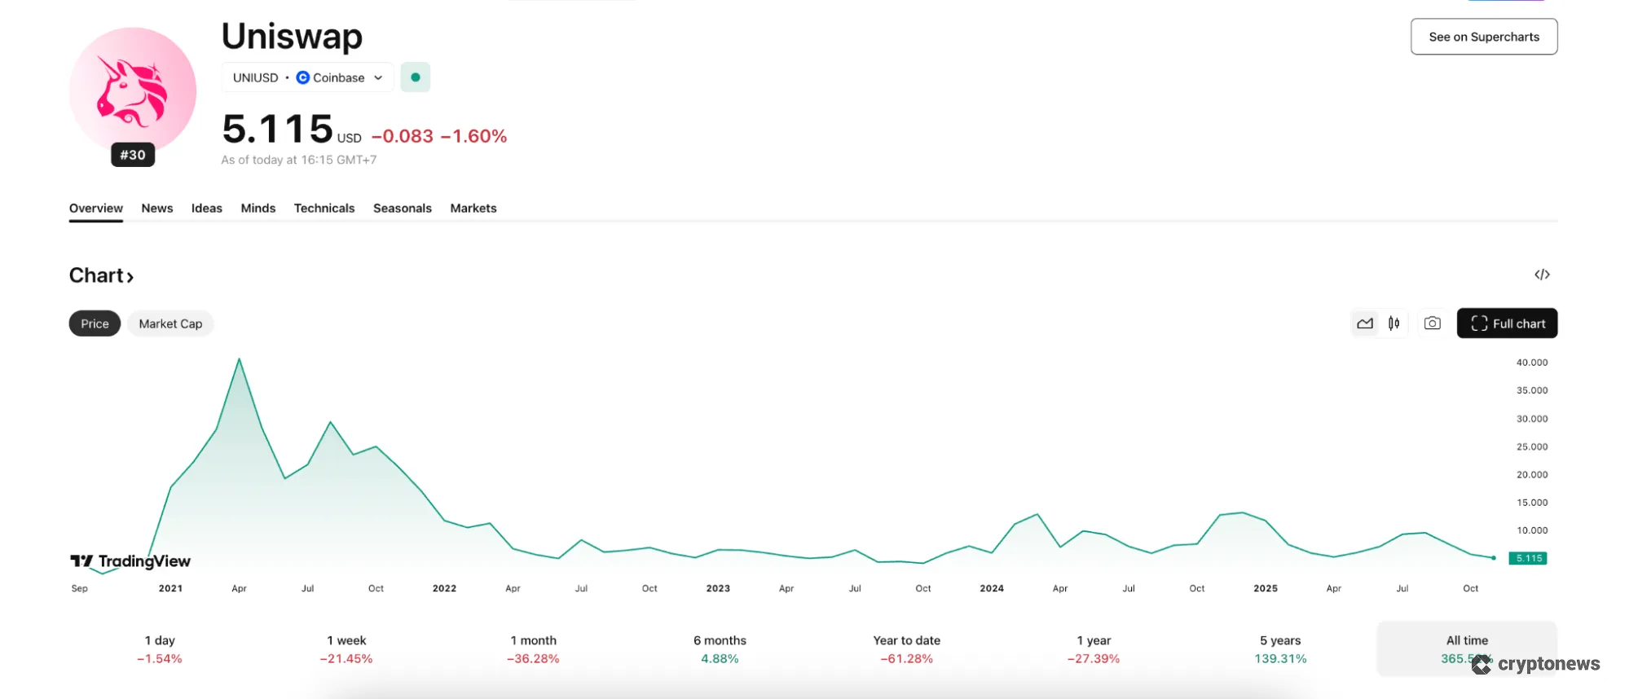
Task: Switch chart to Market Cap
Action: (170, 323)
